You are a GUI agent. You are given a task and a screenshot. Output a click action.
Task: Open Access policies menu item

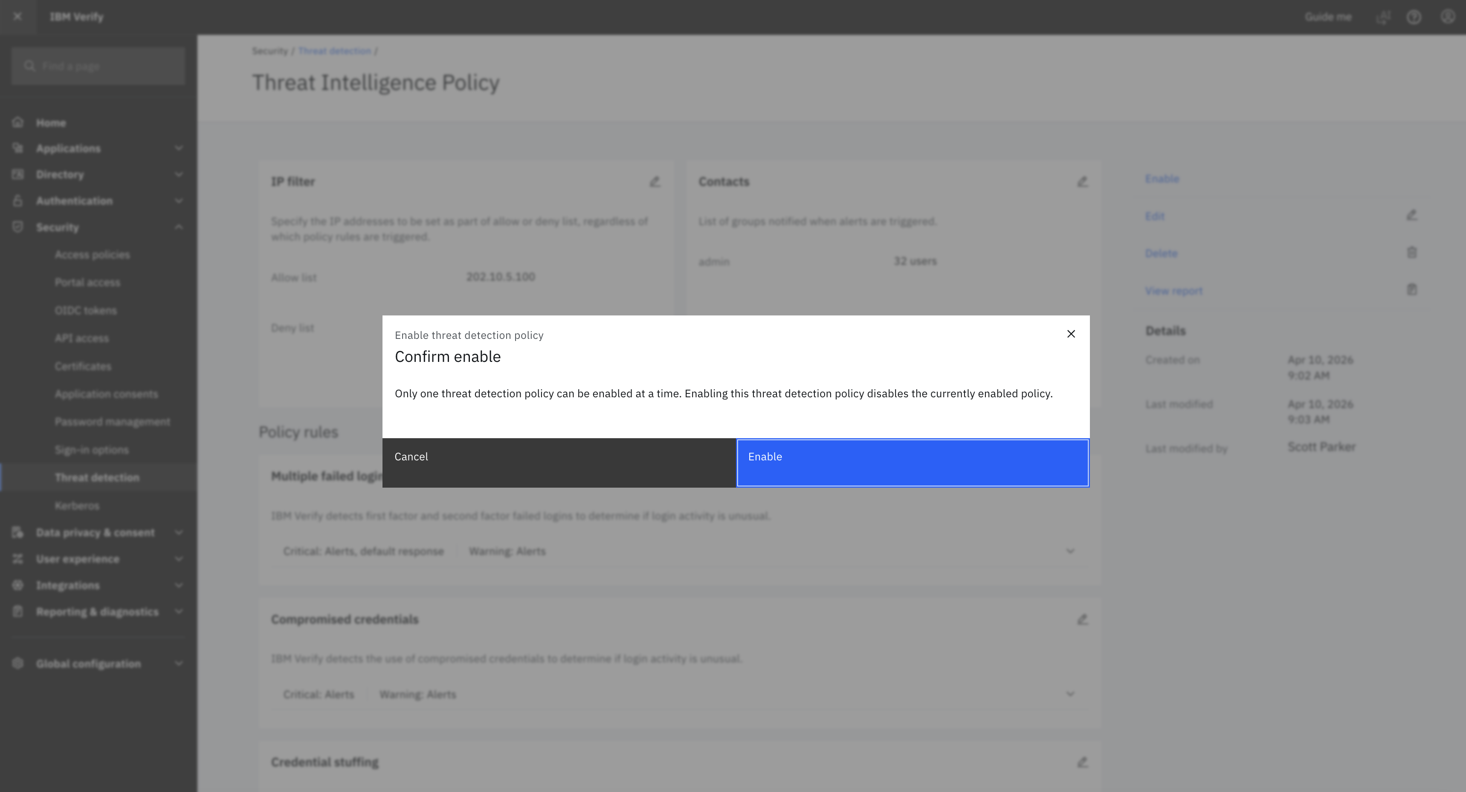click(x=92, y=254)
